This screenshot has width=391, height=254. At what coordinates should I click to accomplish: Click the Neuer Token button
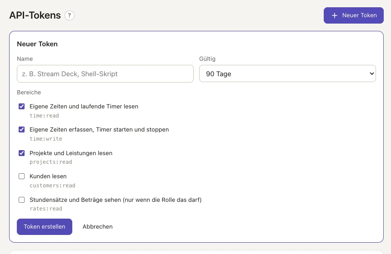(354, 15)
